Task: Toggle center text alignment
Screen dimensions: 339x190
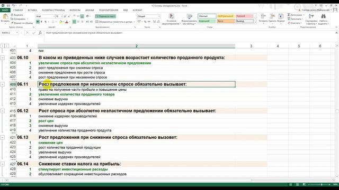Action: [x=78, y=22]
